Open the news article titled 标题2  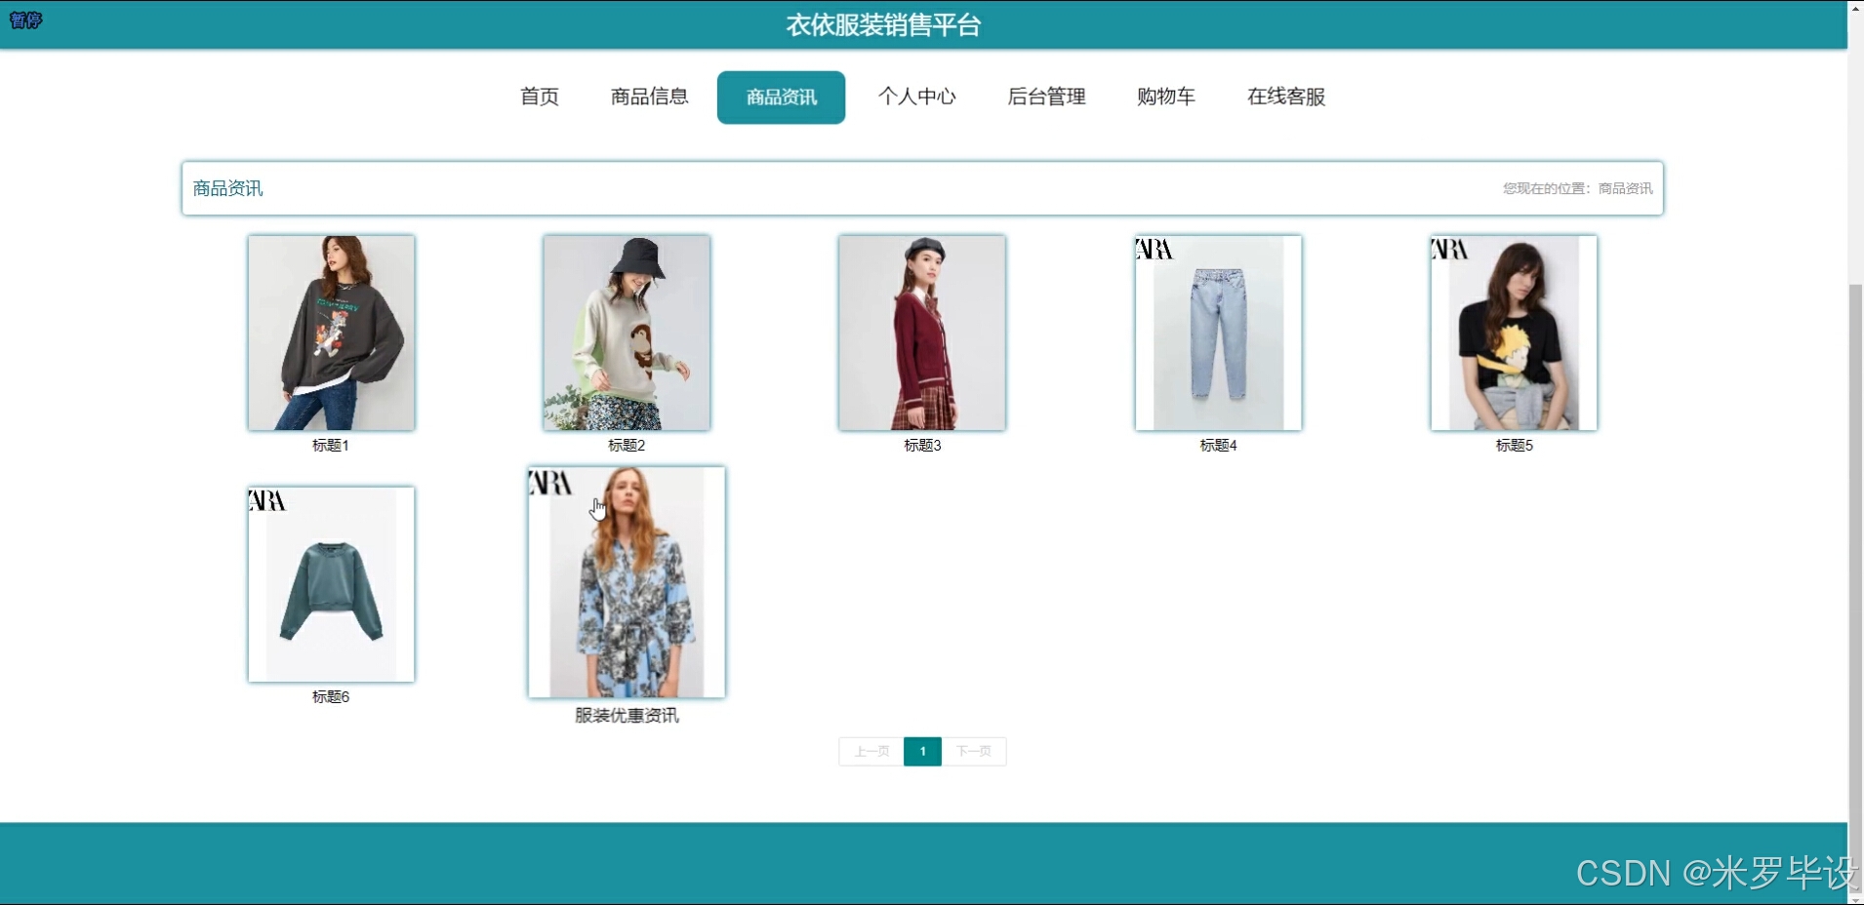point(626,333)
